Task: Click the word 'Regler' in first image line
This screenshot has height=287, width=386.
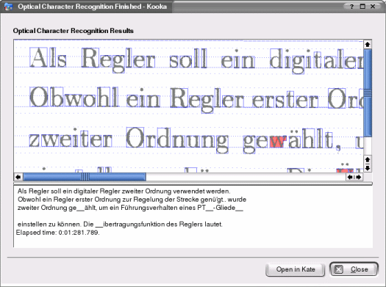Action: pyautogui.click(x=118, y=60)
